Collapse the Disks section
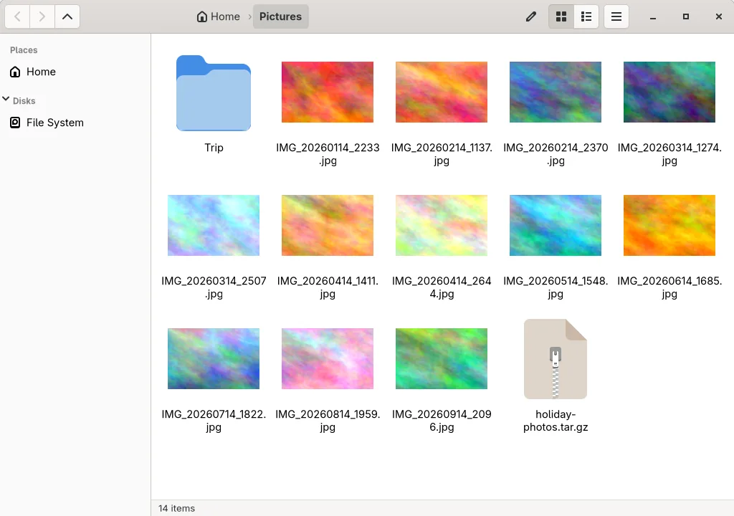This screenshot has height=516, width=734. [6, 100]
